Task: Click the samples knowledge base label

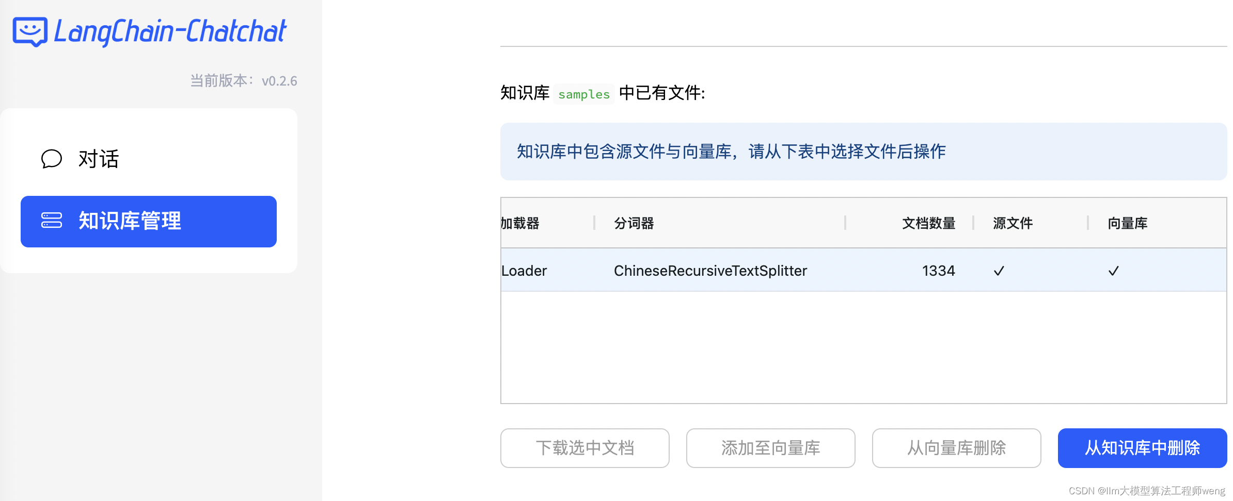Action: coord(583,94)
